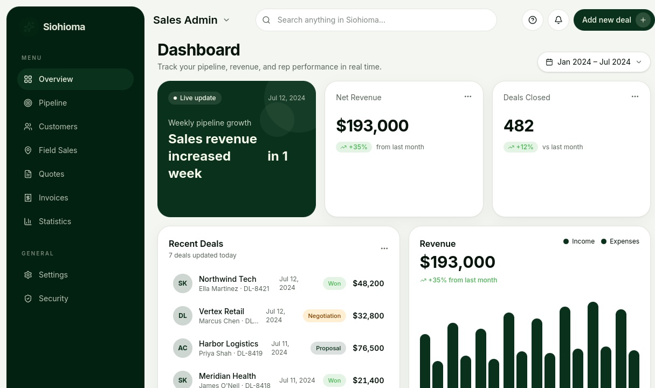Click the calendar icon in date range

pyautogui.click(x=549, y=62)
